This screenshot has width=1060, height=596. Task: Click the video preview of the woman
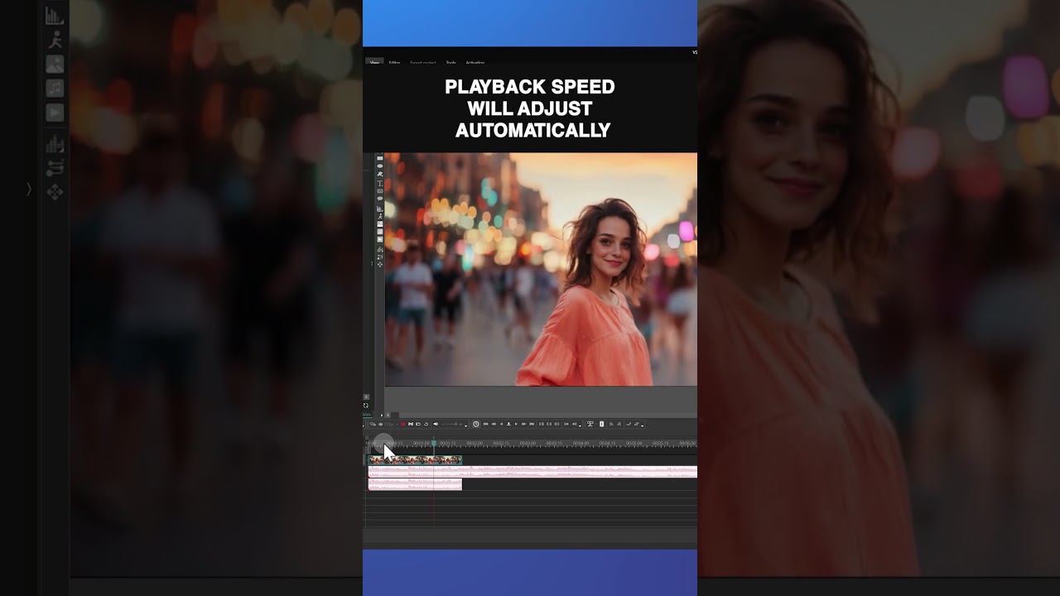click(541, 269)
